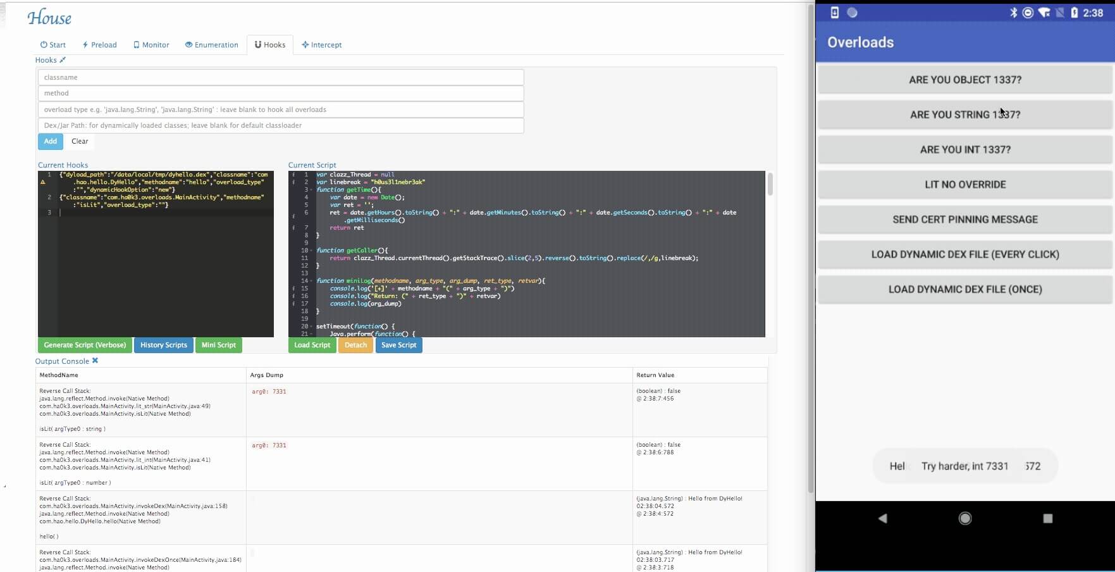This screenshot has height=572, width=1115.
Task: Click the pin icon next to Hooks heading
Action: coord(63,60)
